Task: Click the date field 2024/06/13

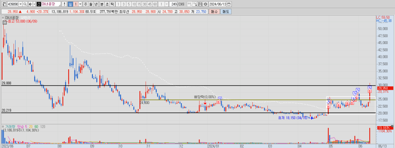Action: point(218,4)
